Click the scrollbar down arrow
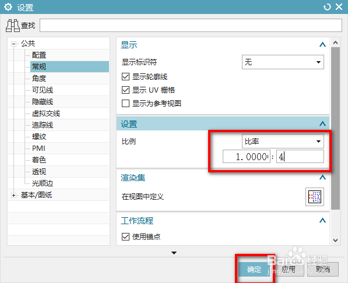 click(335, 240)
